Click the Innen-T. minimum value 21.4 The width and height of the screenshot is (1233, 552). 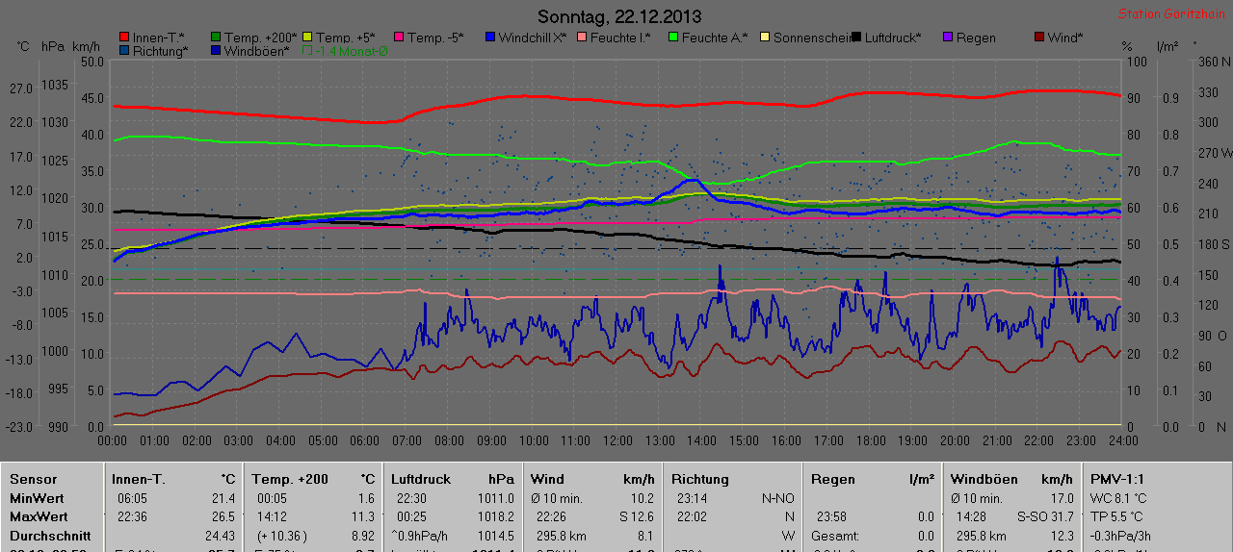click(223, 498)
